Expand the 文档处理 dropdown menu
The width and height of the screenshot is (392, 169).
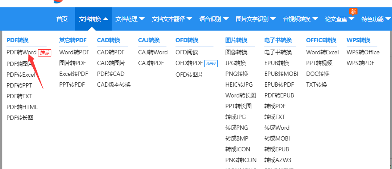[x=130, y=19]
